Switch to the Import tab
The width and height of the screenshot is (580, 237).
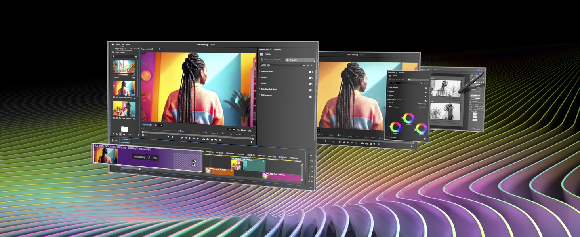tap(118, 45)
